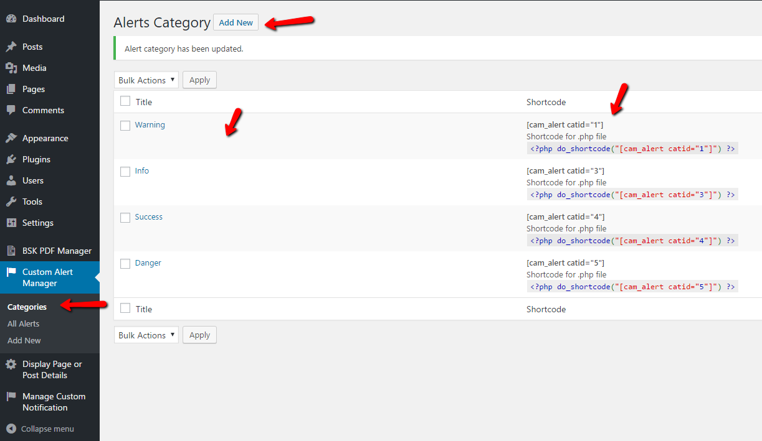The width and height of the screenshot is (762, 441).
Task: Tick the Danger category checkbox
Action: point(125,263)
